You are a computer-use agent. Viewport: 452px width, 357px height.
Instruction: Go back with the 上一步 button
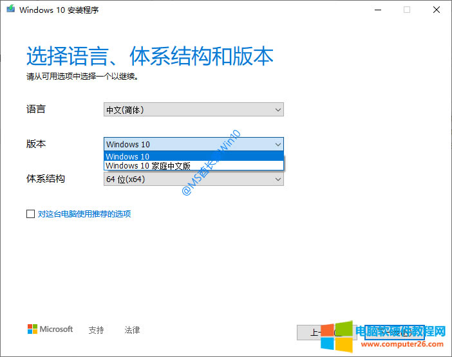pyautogui.click(x=327, y=333)
